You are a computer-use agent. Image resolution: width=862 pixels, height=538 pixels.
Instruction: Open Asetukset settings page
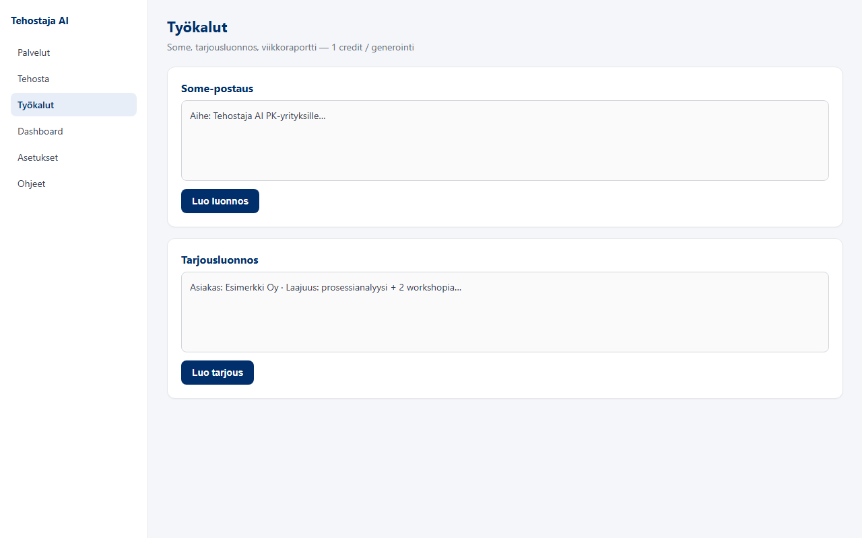coord(73,157)
